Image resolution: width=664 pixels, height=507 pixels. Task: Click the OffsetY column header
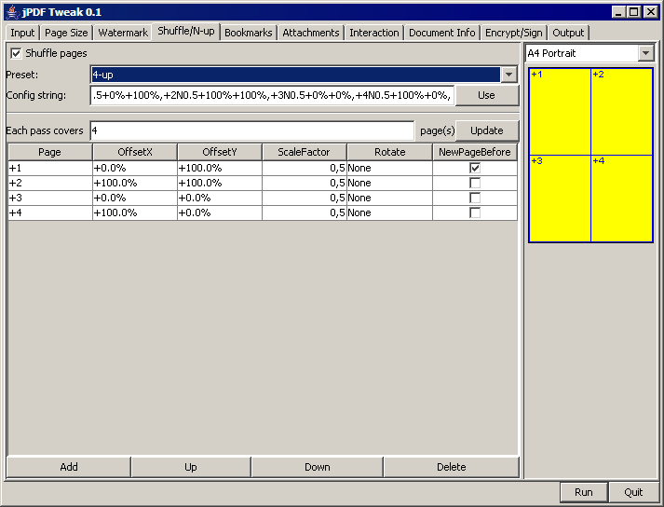pos(220,152)
